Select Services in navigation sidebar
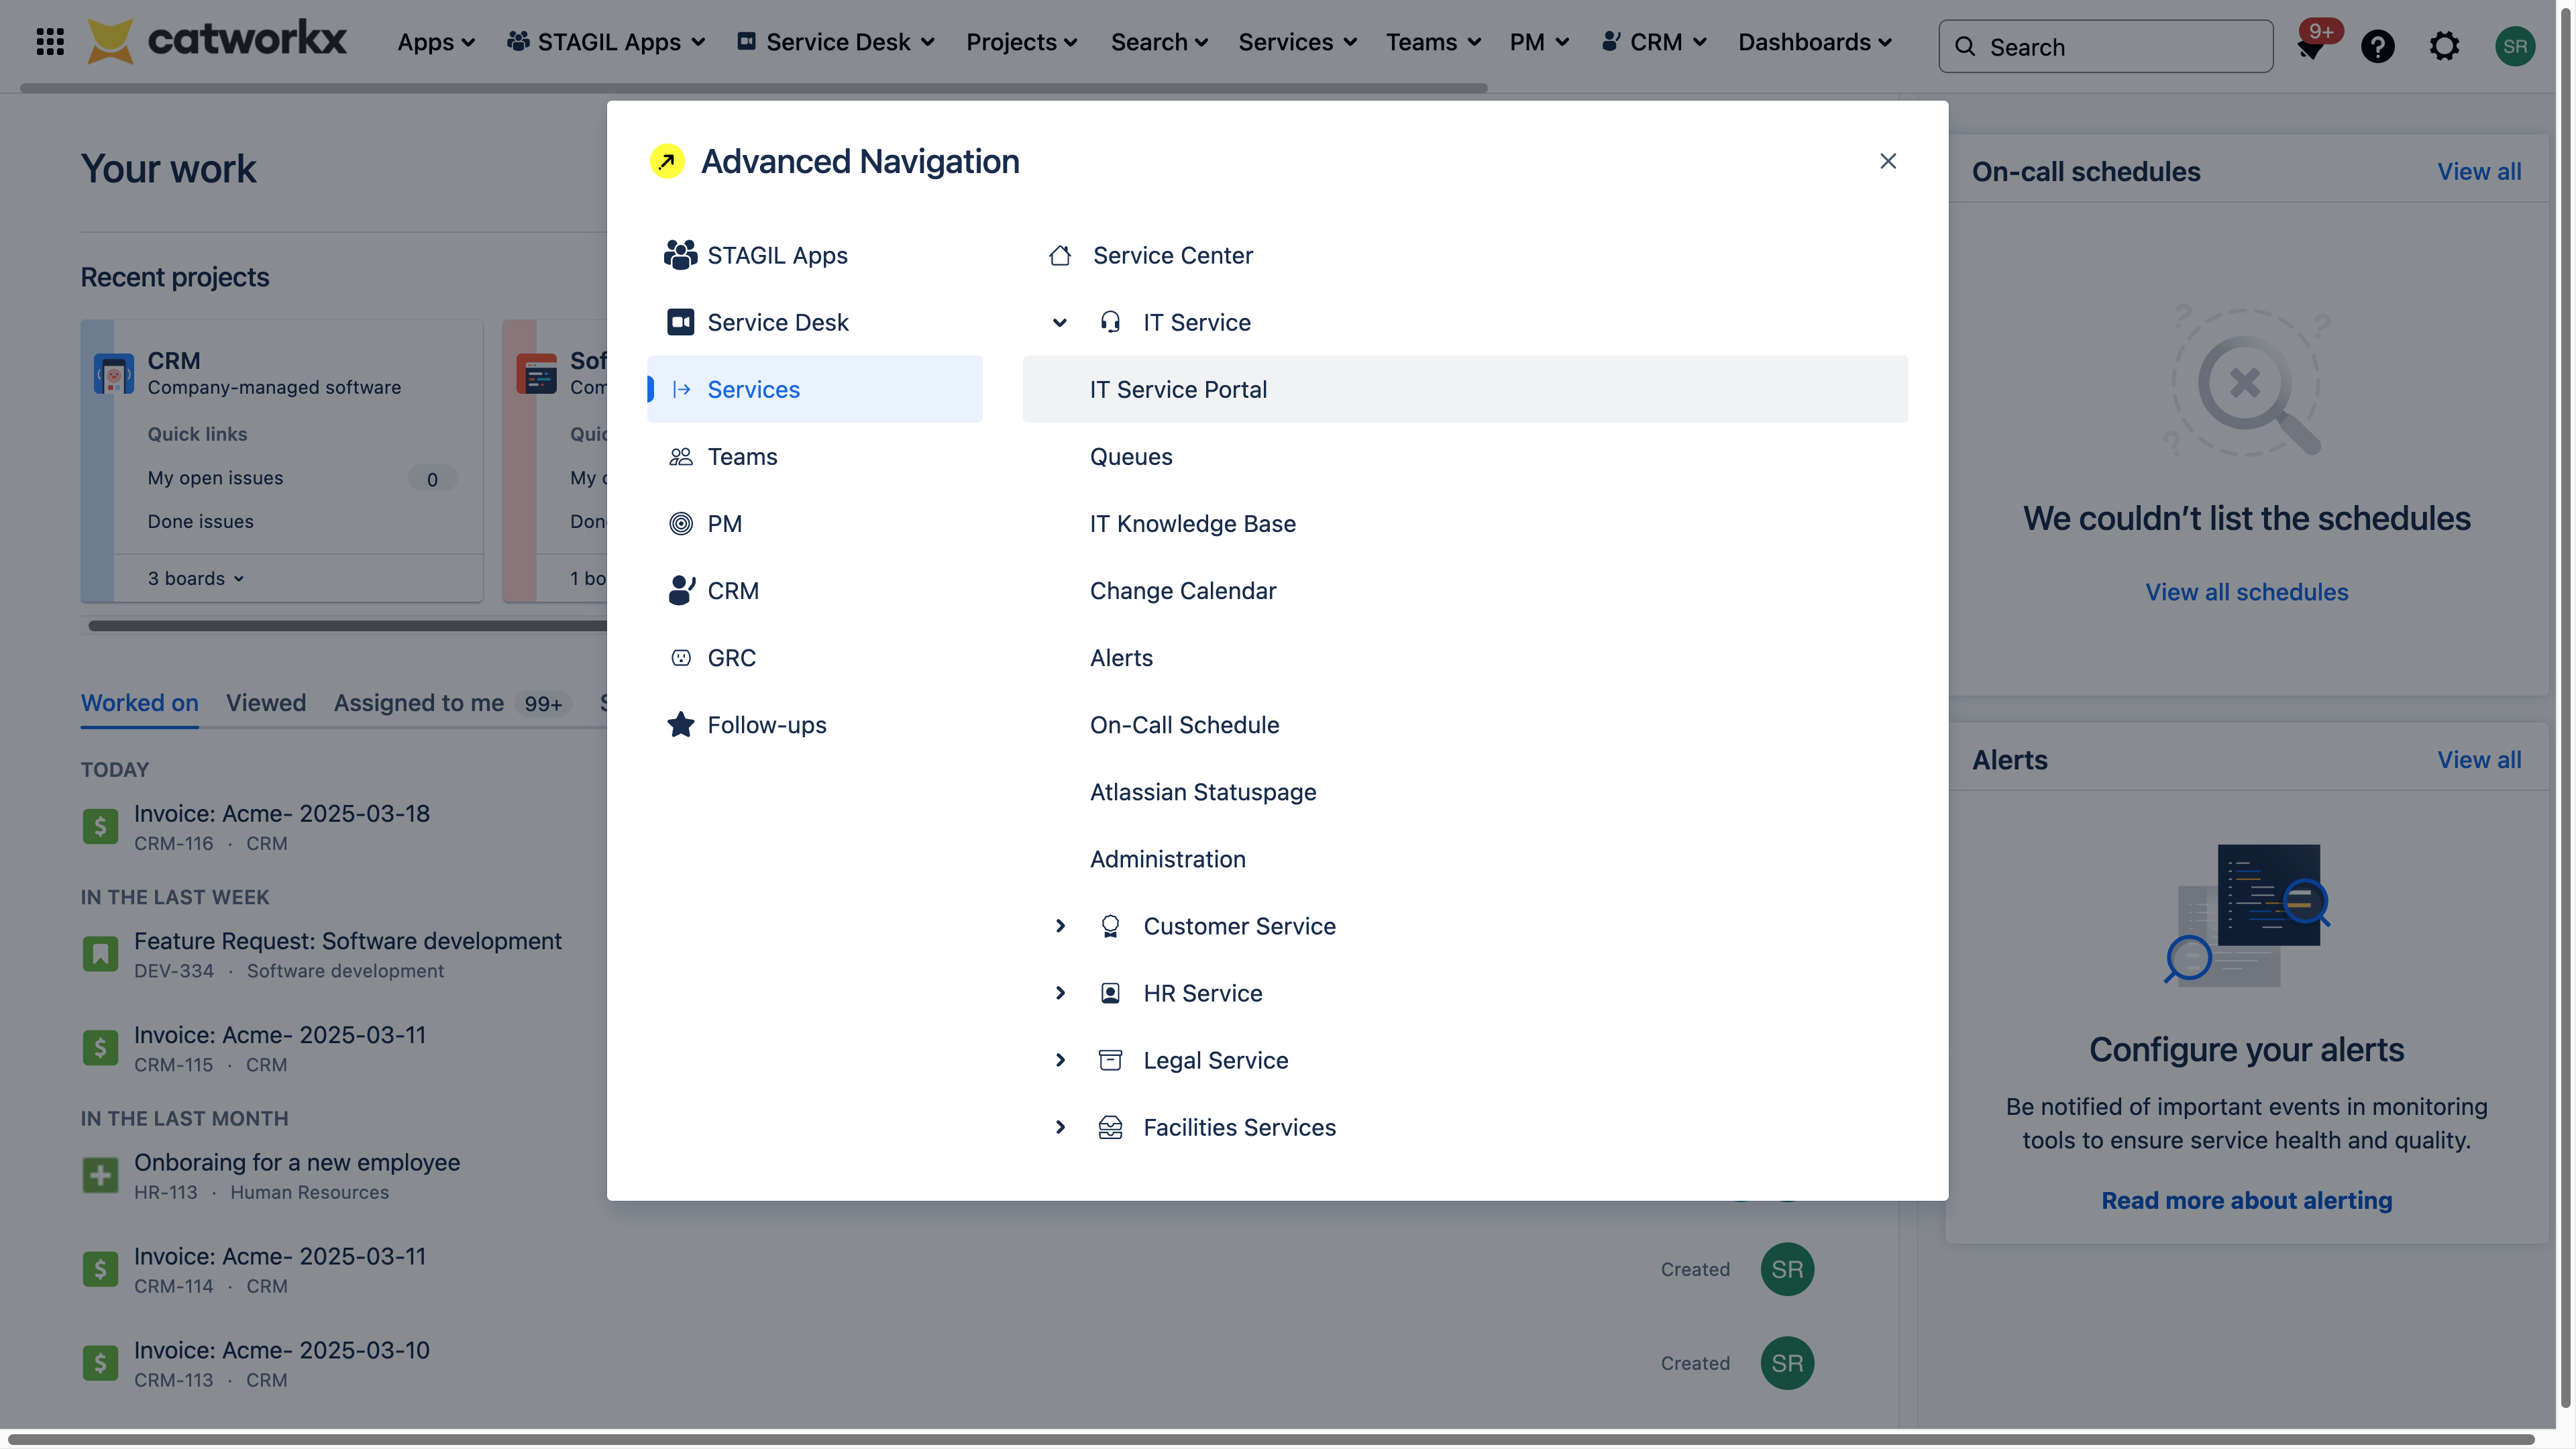The height and width of the screenshot is (1449, 2576). [814, 389]
